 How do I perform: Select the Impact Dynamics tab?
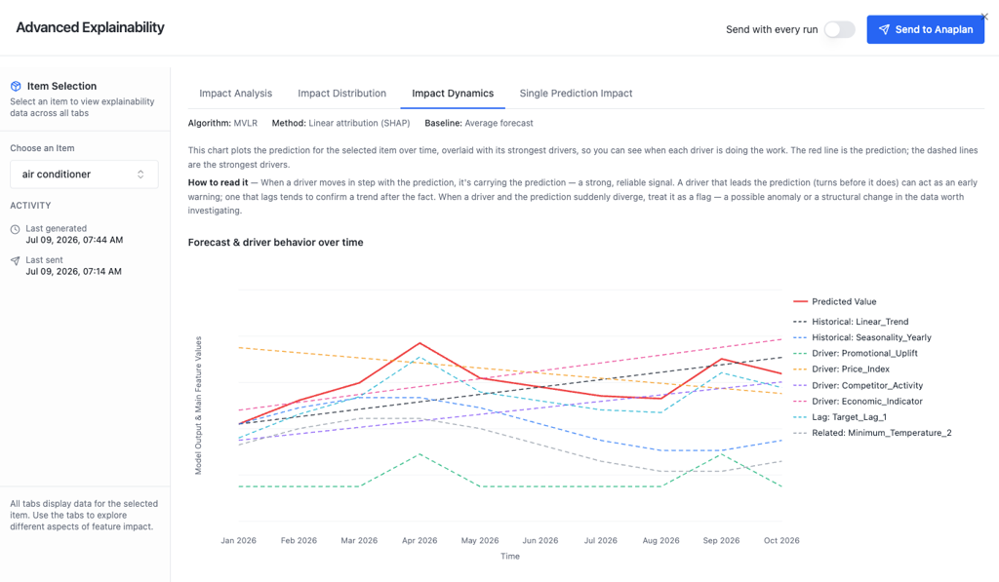[453, 93]
